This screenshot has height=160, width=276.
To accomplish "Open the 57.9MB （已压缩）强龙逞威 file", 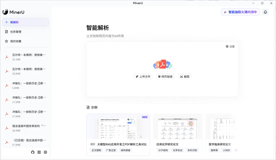I will pos(26,142).
